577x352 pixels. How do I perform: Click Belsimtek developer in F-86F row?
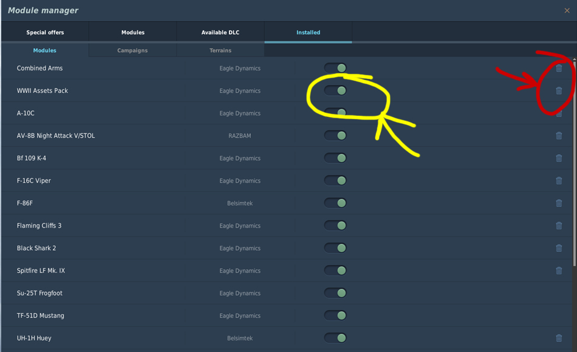click(x=239, y=203)
